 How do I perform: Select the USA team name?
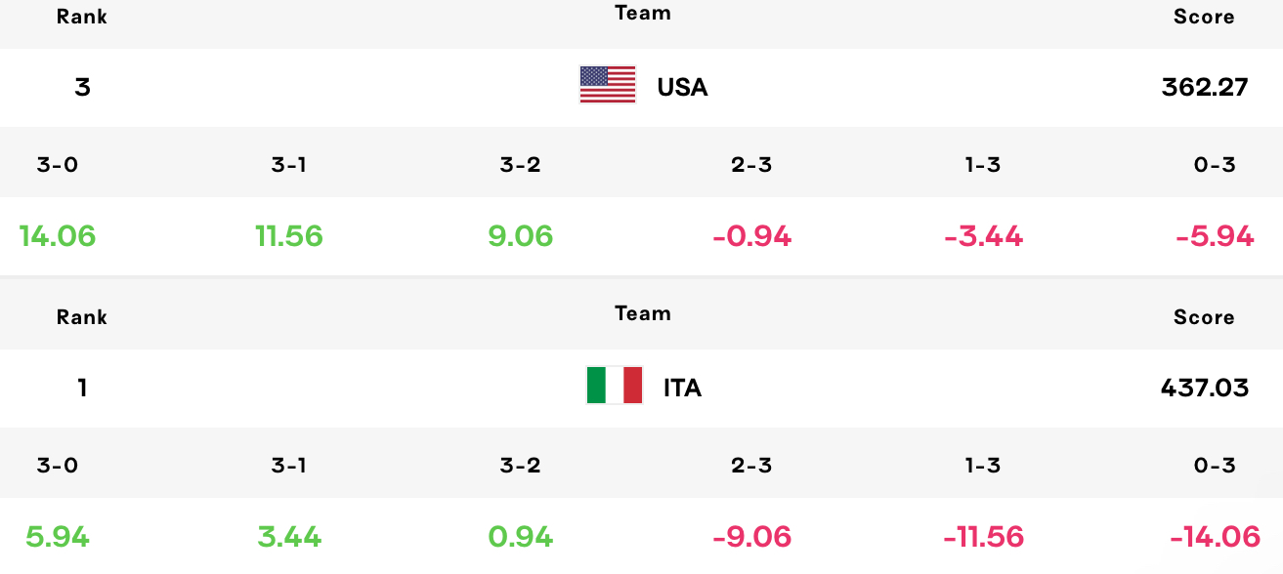pyautogui.click(x=682, y=87)
